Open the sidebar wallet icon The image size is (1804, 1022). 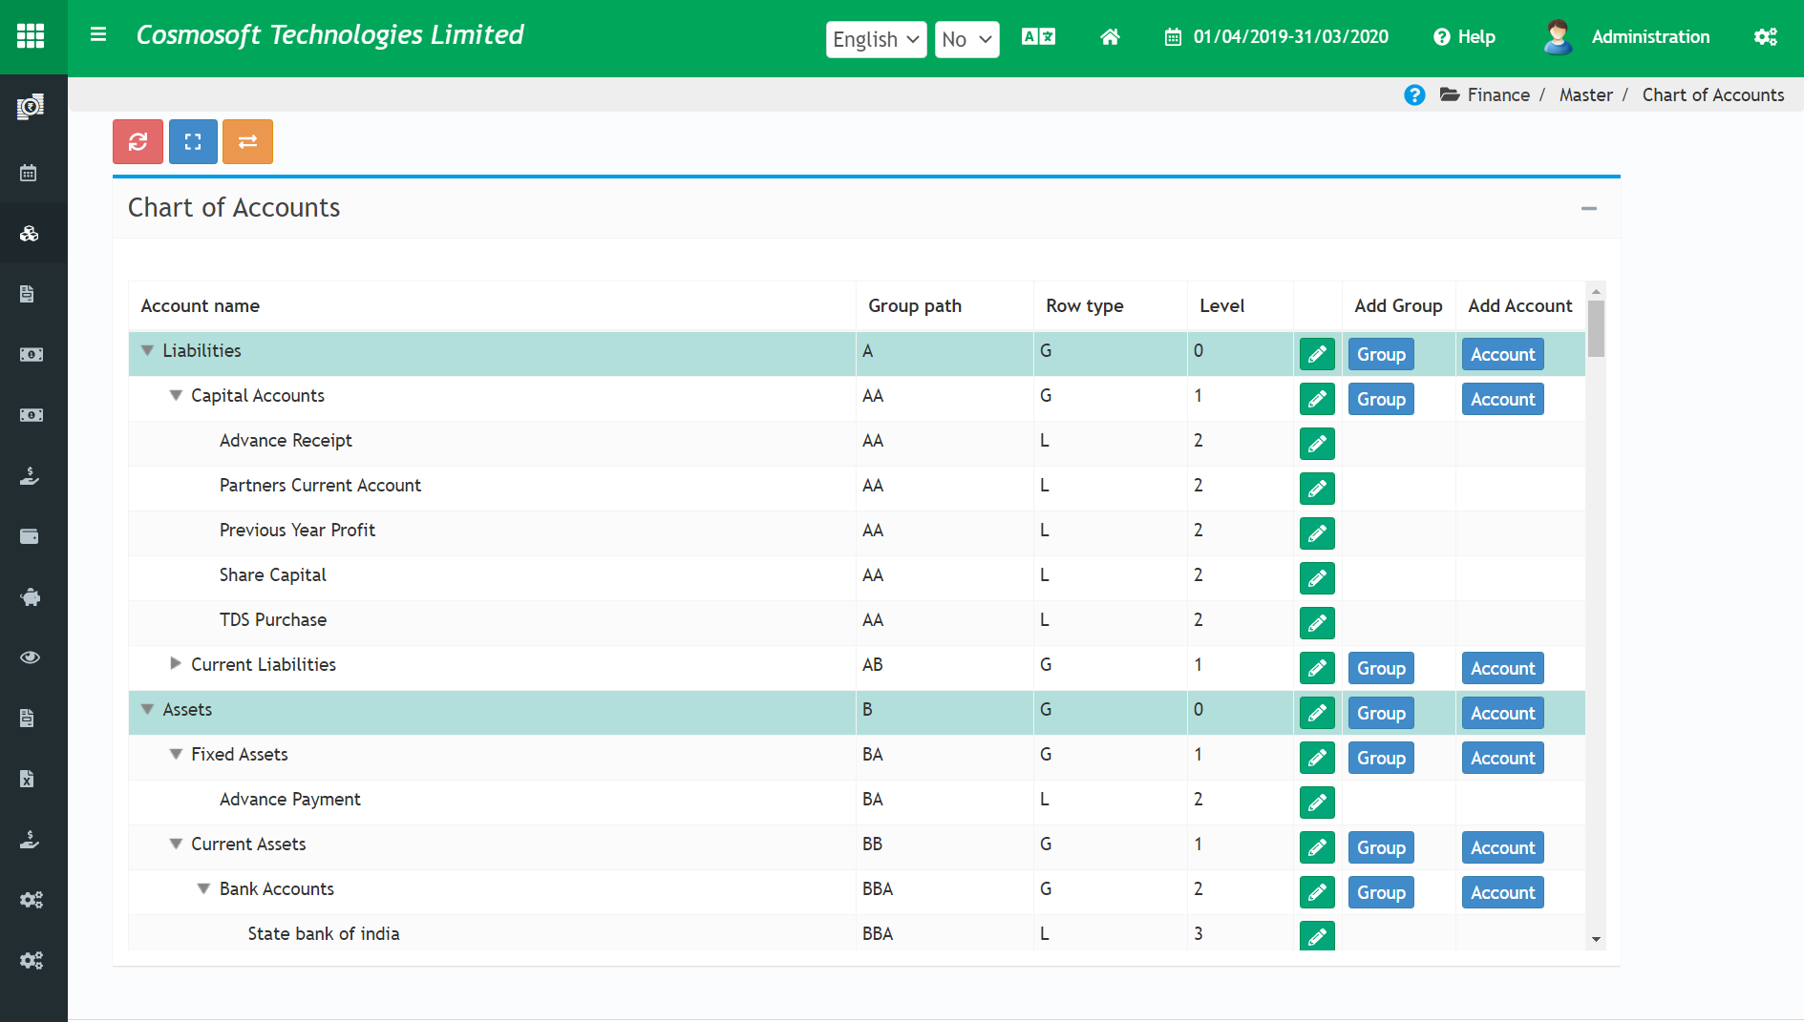[30, 536]
